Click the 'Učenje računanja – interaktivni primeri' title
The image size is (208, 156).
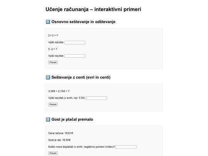click(93, 9)
